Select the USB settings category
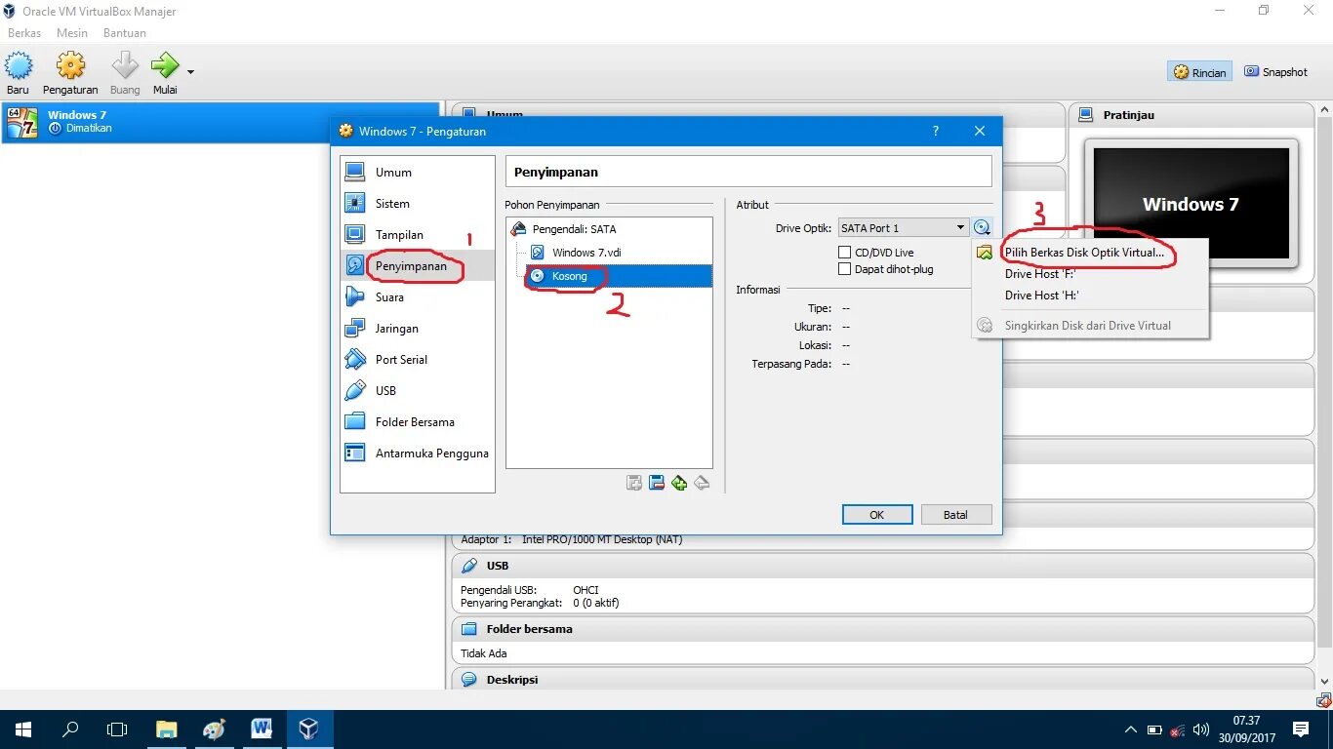1333x749 pixels. pyautogui.click(x=418, y=391)
